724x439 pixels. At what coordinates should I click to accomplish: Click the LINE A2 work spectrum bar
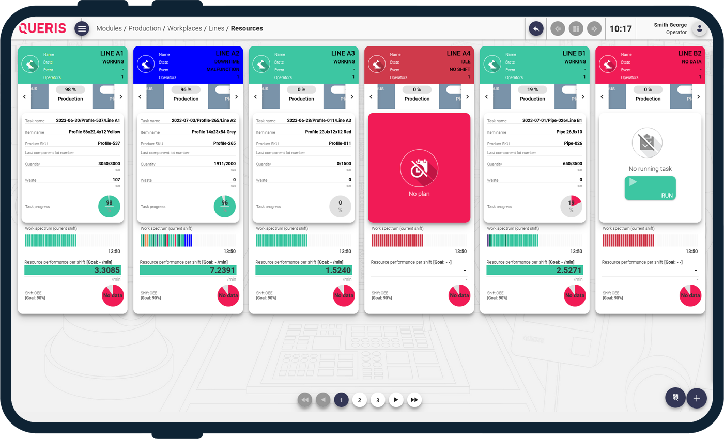(188, 240)
